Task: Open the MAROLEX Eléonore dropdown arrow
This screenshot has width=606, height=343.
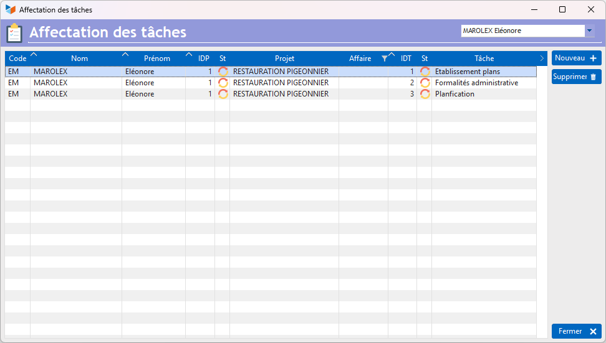Action: pyautogui.click(x=589, y=31)
